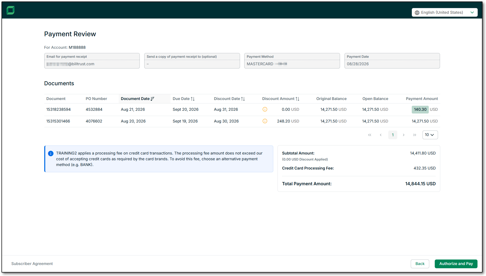The image size is (486, 276).
Task: Go to next page arrow
Action: [x=403, y=135]
